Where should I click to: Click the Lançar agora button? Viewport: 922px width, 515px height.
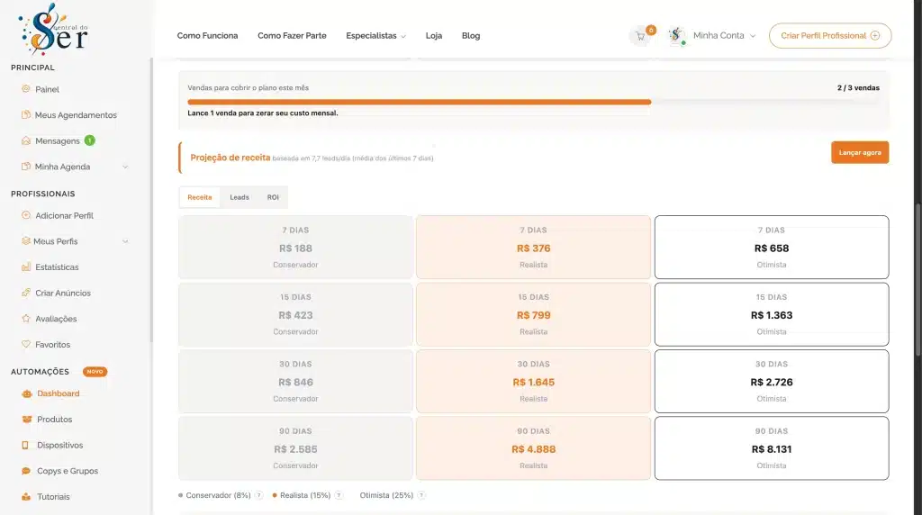coord(860,152)
